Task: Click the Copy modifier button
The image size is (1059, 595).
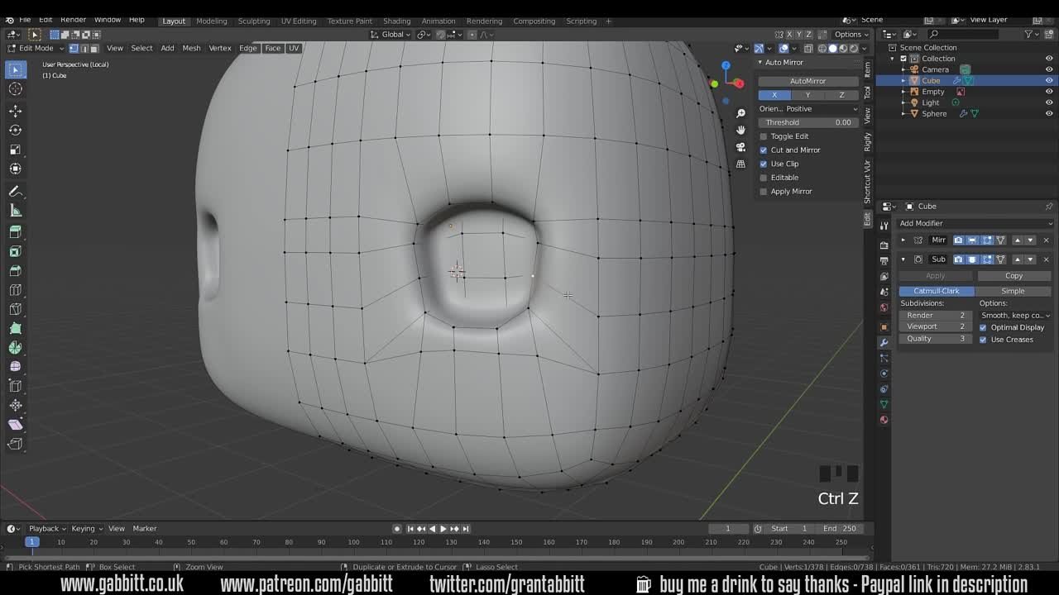Action: click(x=1013, y=276)
